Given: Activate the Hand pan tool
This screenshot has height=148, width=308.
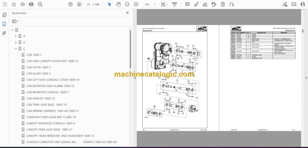Looking at the screenshot, I should (x=118, y=4).
